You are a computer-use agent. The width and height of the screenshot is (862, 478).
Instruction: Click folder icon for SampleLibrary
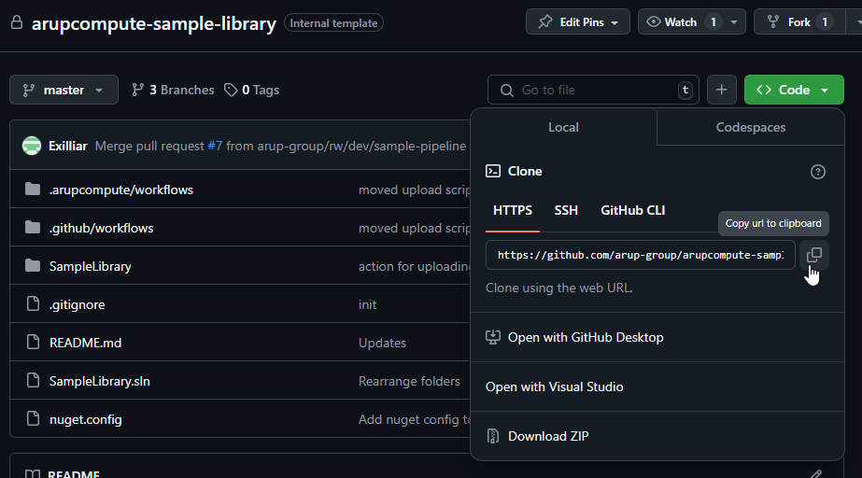click(x=33, y=266)
